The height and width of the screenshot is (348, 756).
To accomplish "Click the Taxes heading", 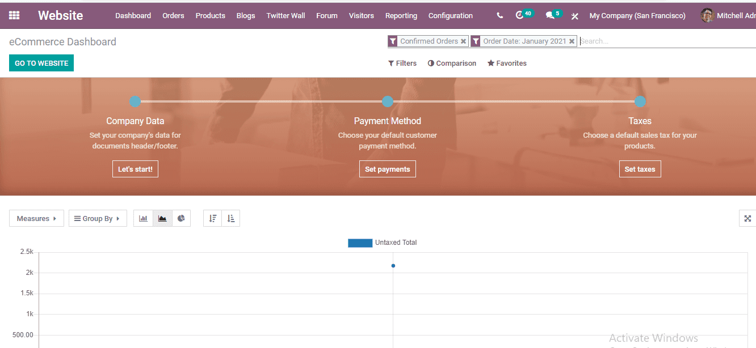I will [640, 121].
